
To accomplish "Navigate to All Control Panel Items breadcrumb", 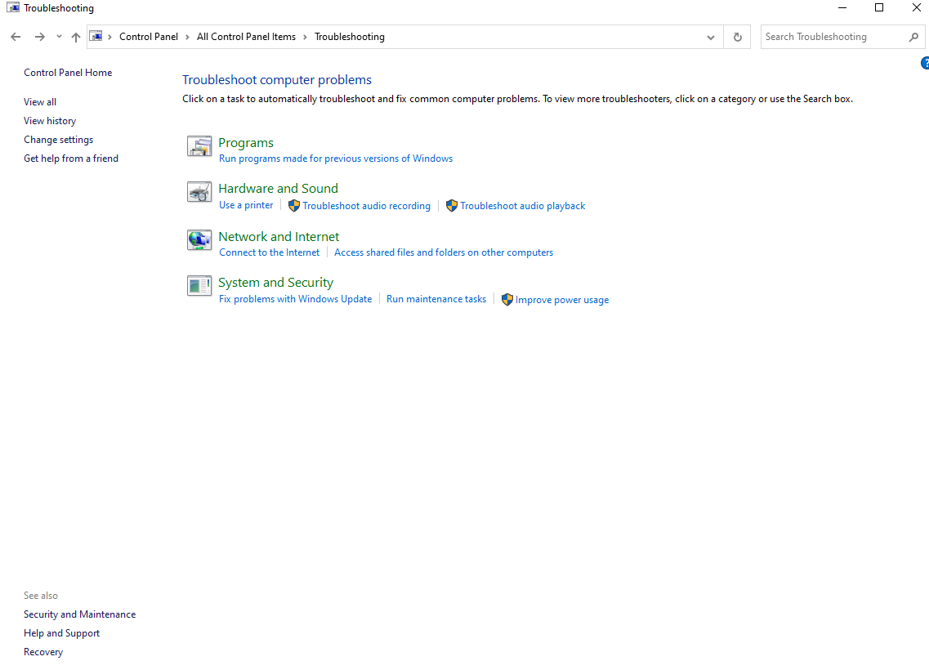I will tap(247, 37).
